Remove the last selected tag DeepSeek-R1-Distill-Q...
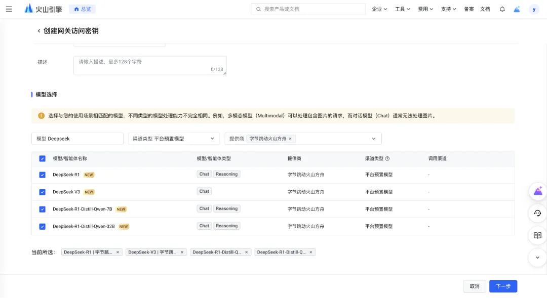547x298 pixels. pos(310,252)
